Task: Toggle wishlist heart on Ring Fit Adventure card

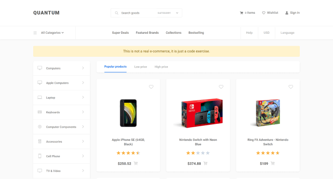Action: (291, 87)
